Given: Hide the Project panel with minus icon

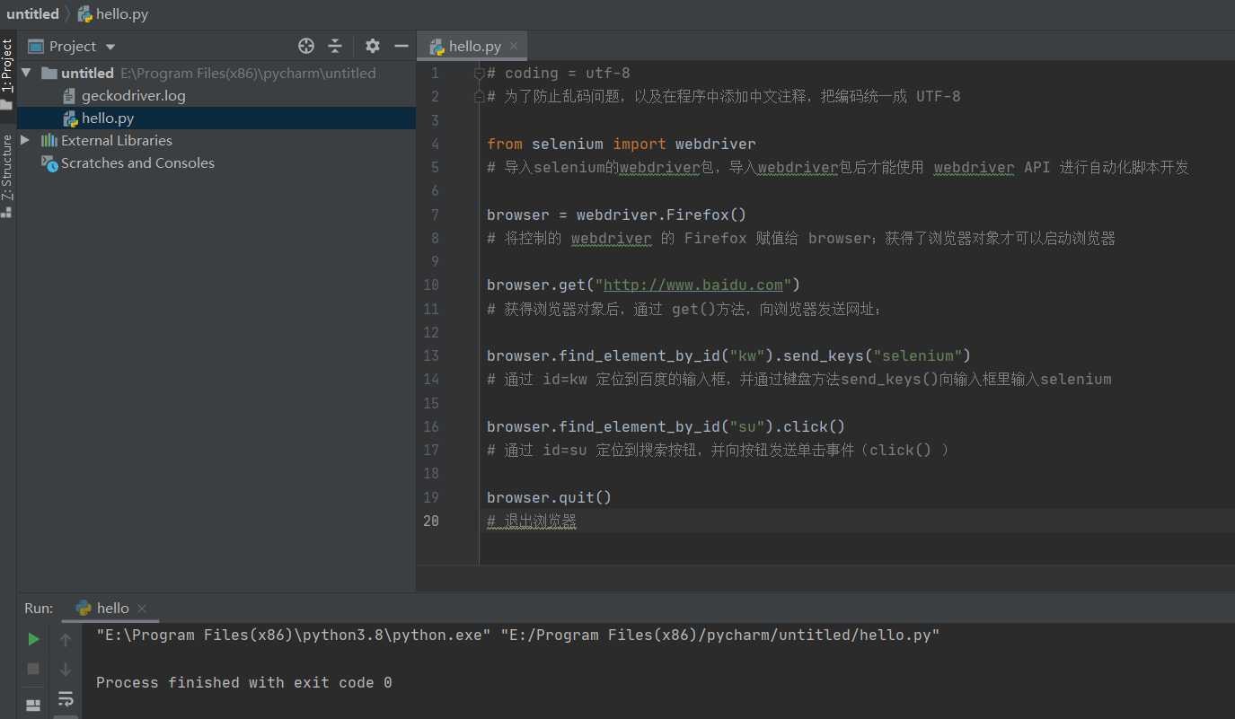Looking at the screenshot, I should [401, 46].
